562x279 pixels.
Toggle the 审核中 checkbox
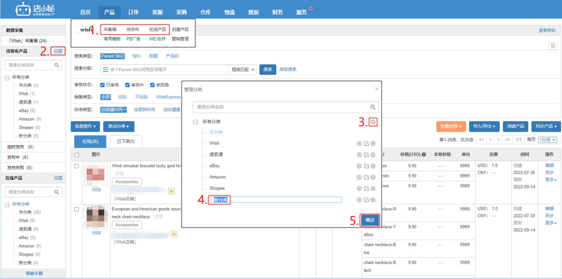127,85
